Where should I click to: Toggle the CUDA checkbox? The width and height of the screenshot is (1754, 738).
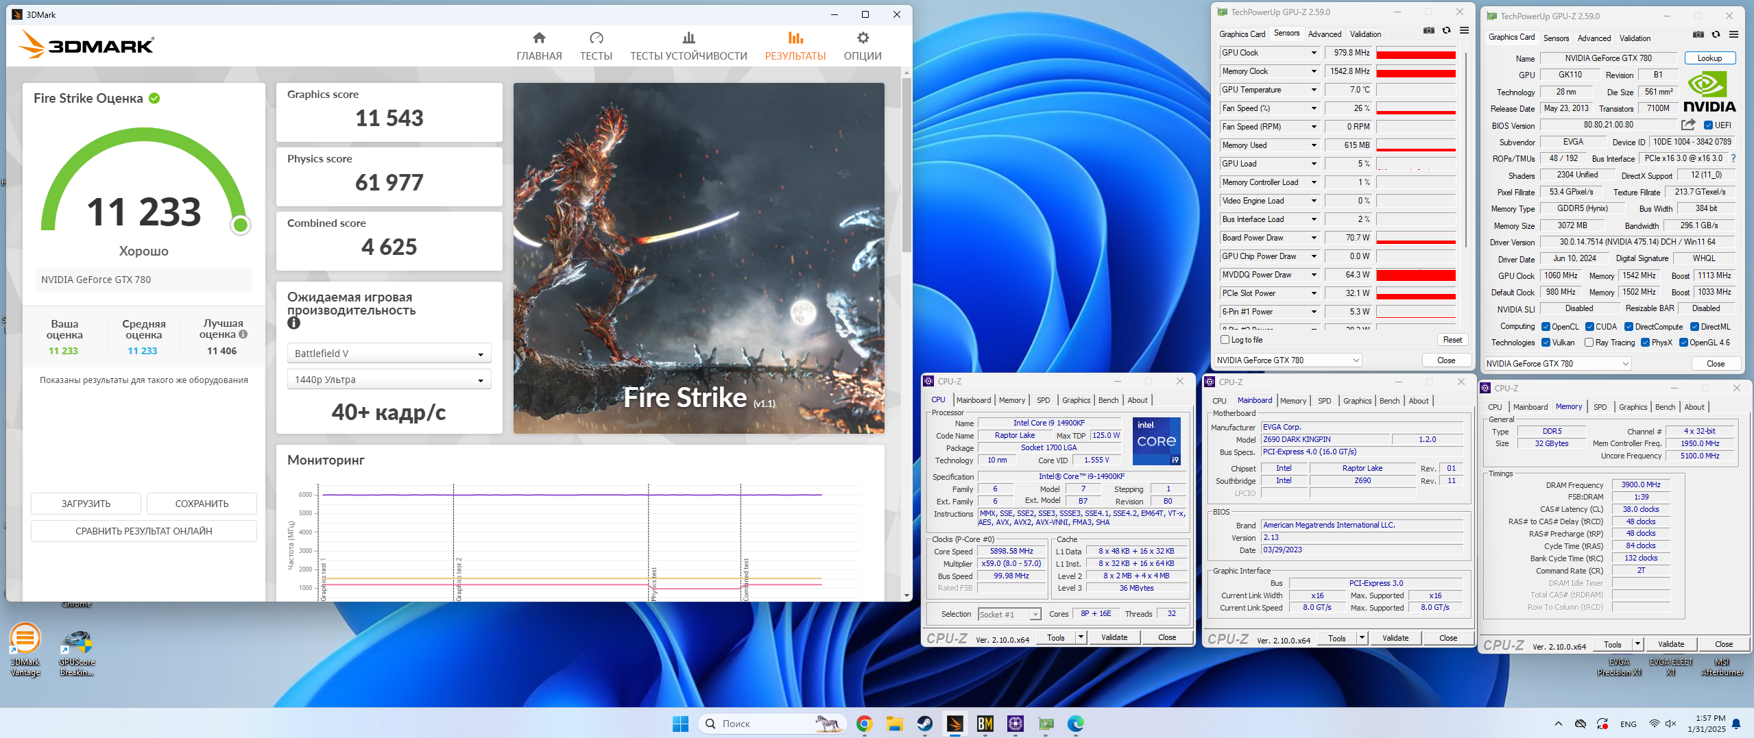coord(1589,327)
